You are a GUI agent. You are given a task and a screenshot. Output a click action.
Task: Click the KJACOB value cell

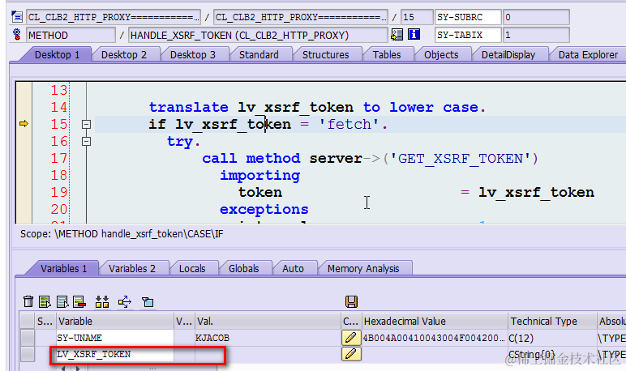pyautogui.click(x=267, y=338)
